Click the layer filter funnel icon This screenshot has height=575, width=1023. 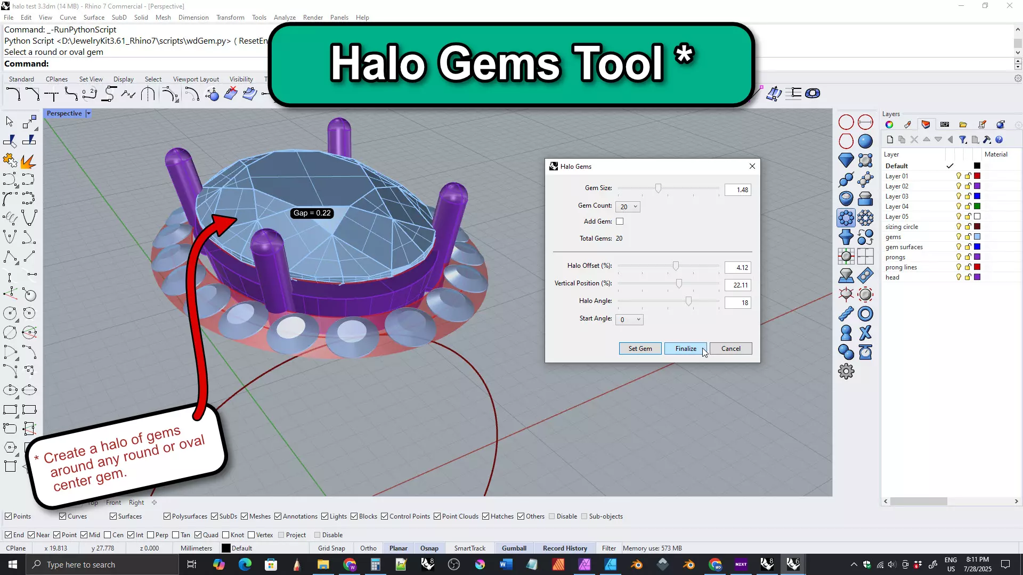coord(963,140)
